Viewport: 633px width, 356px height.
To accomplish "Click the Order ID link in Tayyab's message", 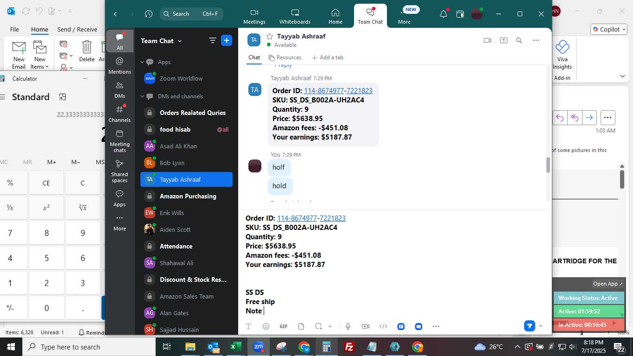I will point(338,90).
